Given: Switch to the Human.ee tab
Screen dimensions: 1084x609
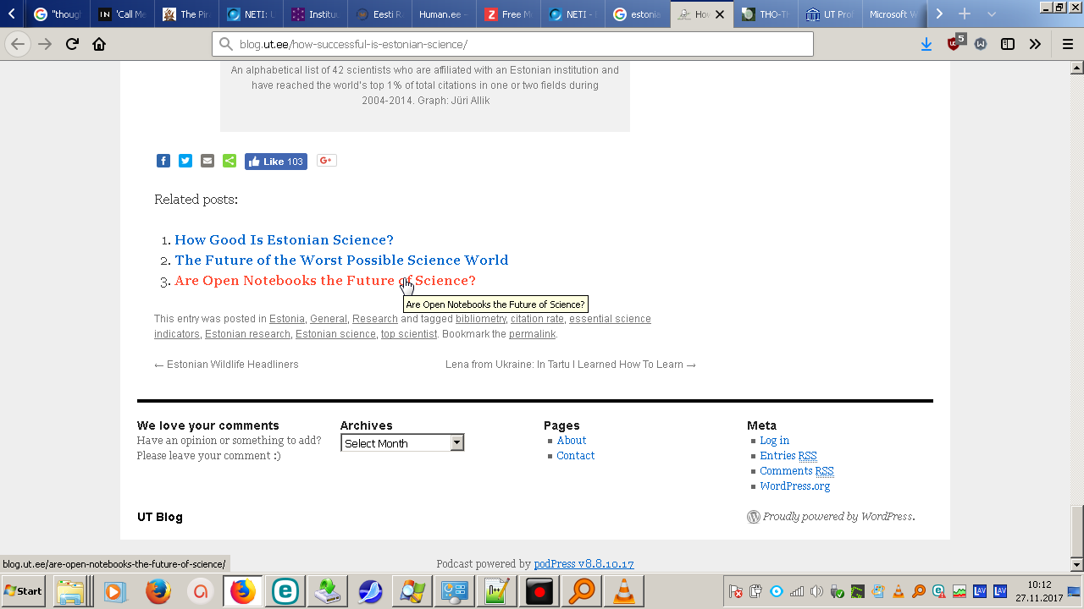Looking at the screenshot, I should pyautogui.click(x=445, y=14).
